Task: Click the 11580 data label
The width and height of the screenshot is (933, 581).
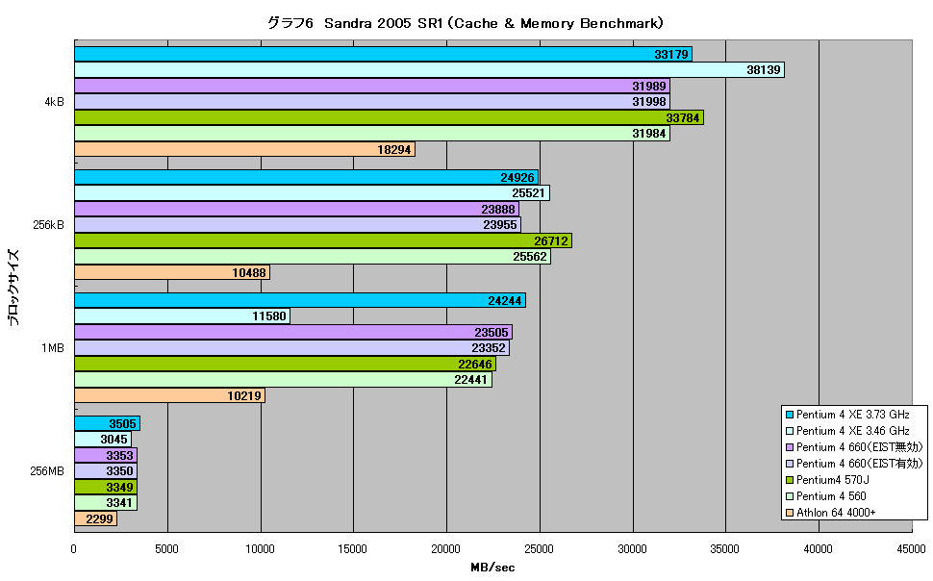Action: click(x=269, y=316)
